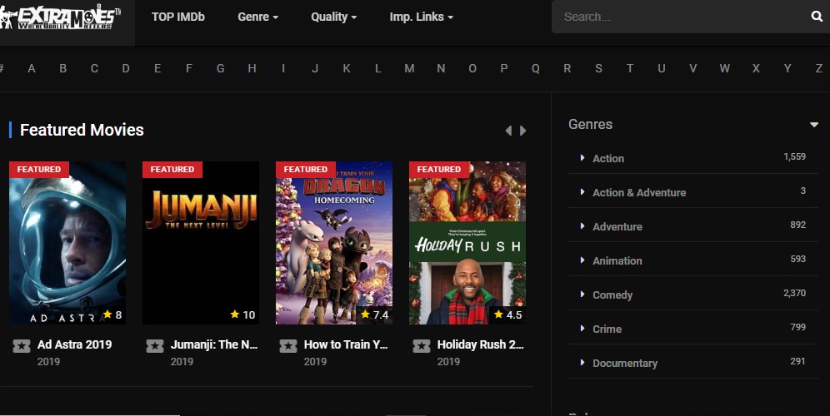Open the Jumanji The Next Level poster
Screen dimensions: 830x416
click(x=201, y=243)
